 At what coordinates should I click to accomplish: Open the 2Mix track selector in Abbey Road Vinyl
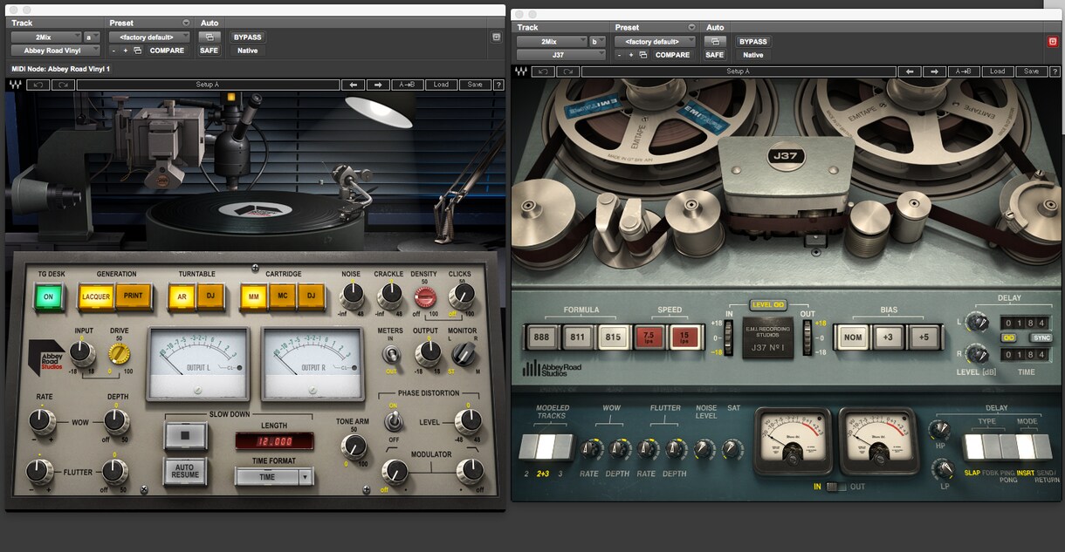pyautogui.click(x=46, y=37)
